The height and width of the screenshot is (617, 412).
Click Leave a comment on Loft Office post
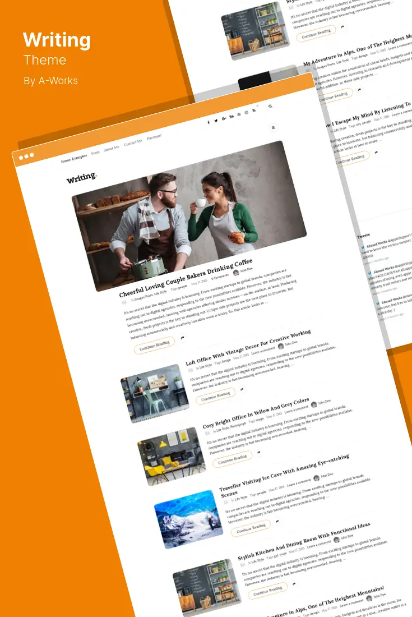pos(263,350)
